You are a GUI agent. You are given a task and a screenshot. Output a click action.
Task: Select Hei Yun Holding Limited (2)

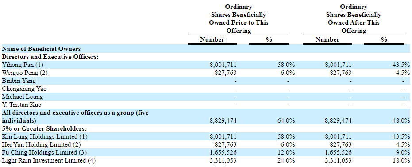pyautogui.click(x=41, y=144)
